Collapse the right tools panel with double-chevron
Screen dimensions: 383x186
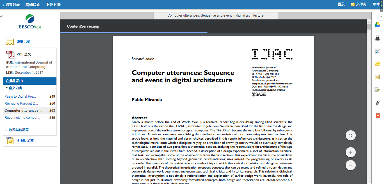pyautogui.click(x=381, y=17)
